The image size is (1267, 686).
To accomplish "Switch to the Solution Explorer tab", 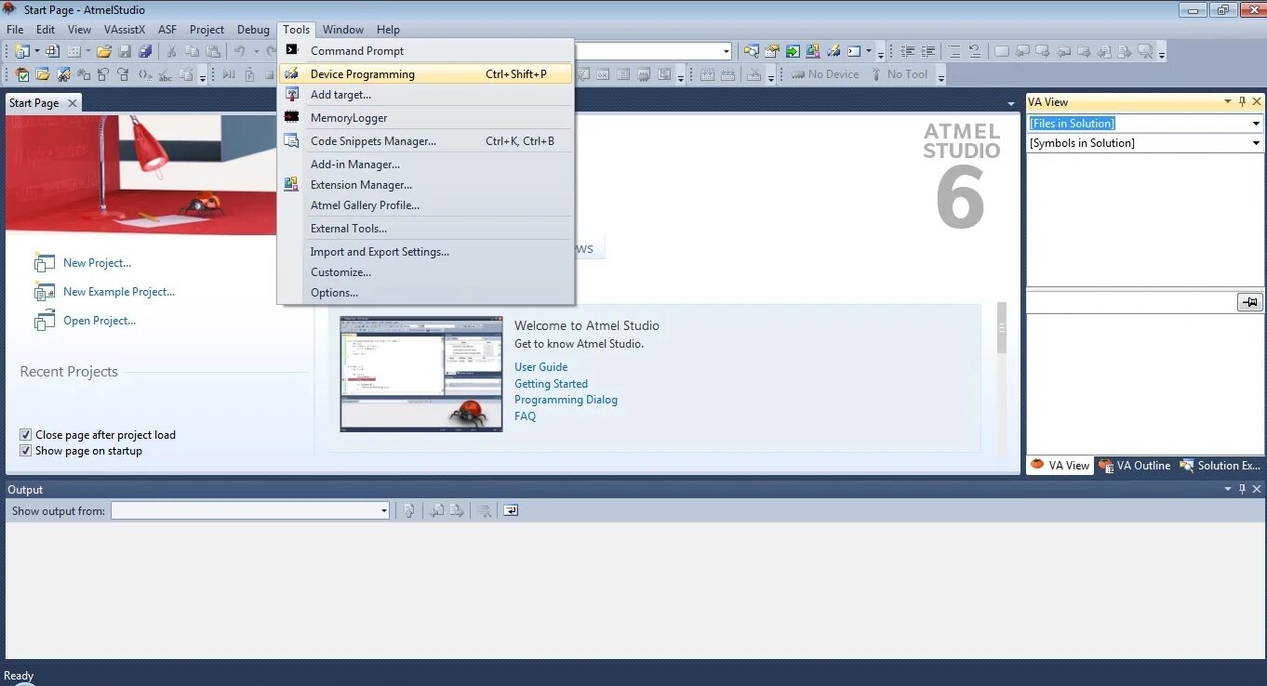I will (x=1220, y=466).
